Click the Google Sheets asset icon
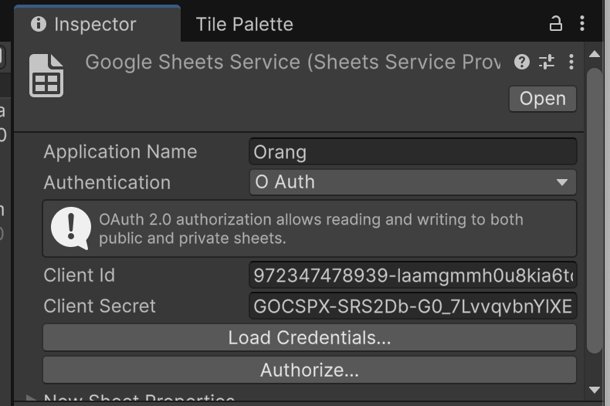Image resolution: width=610 pixels, height=406 pixels. [x=46, y=76]
